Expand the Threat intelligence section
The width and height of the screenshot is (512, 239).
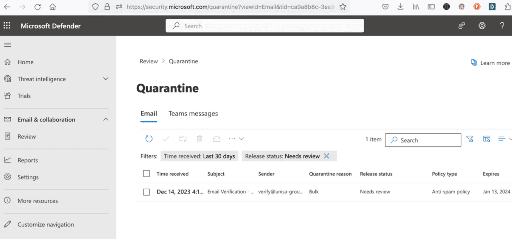click(105, 79)
